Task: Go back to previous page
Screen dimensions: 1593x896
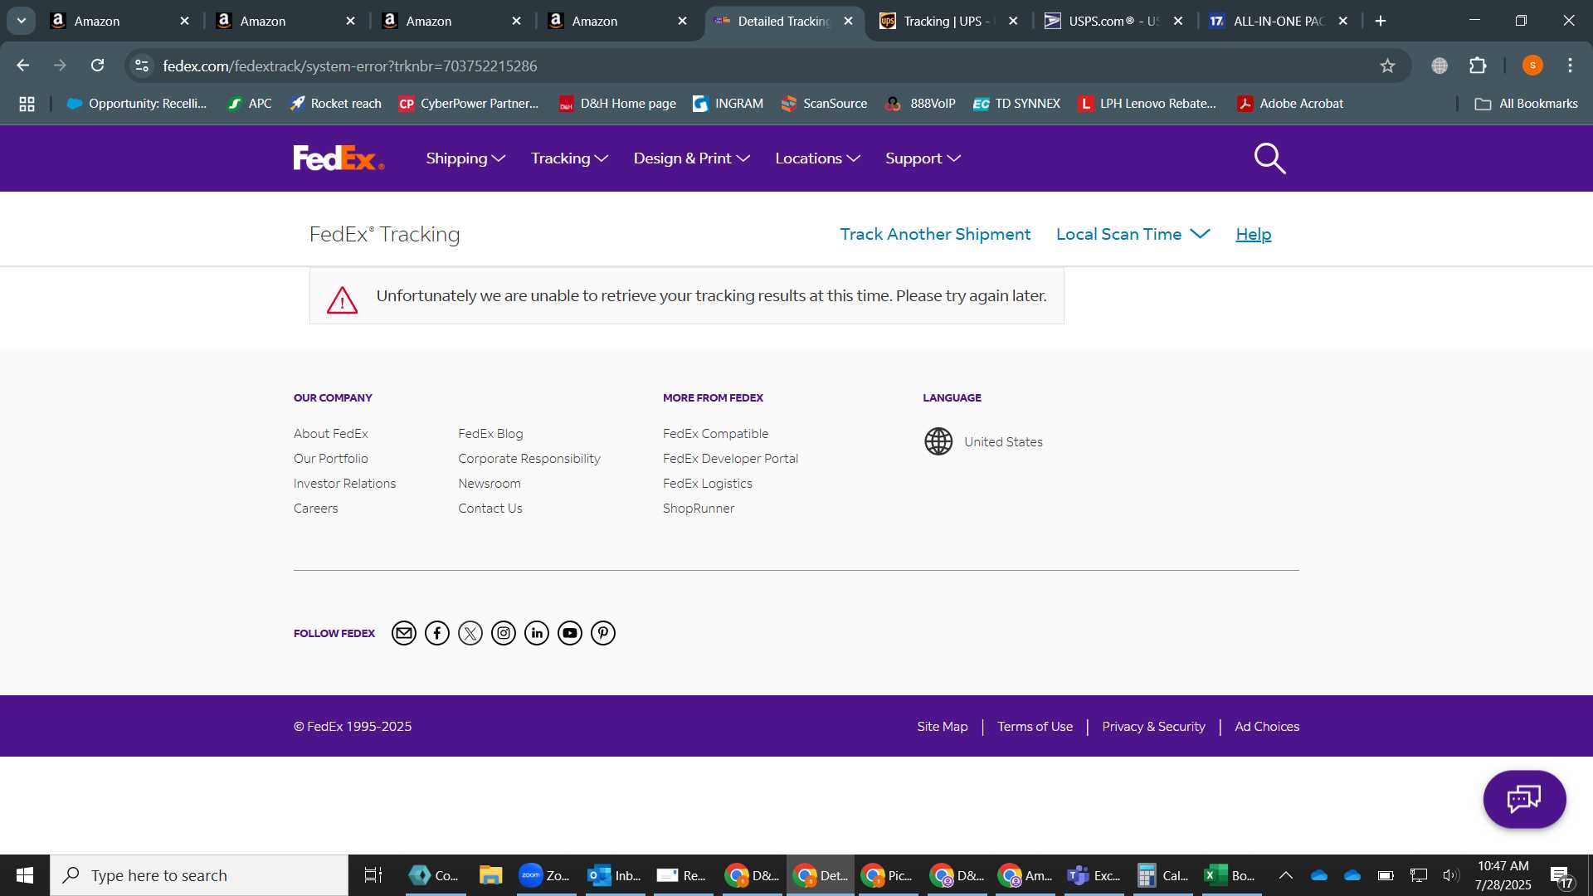Action: (x=23, y=66)
